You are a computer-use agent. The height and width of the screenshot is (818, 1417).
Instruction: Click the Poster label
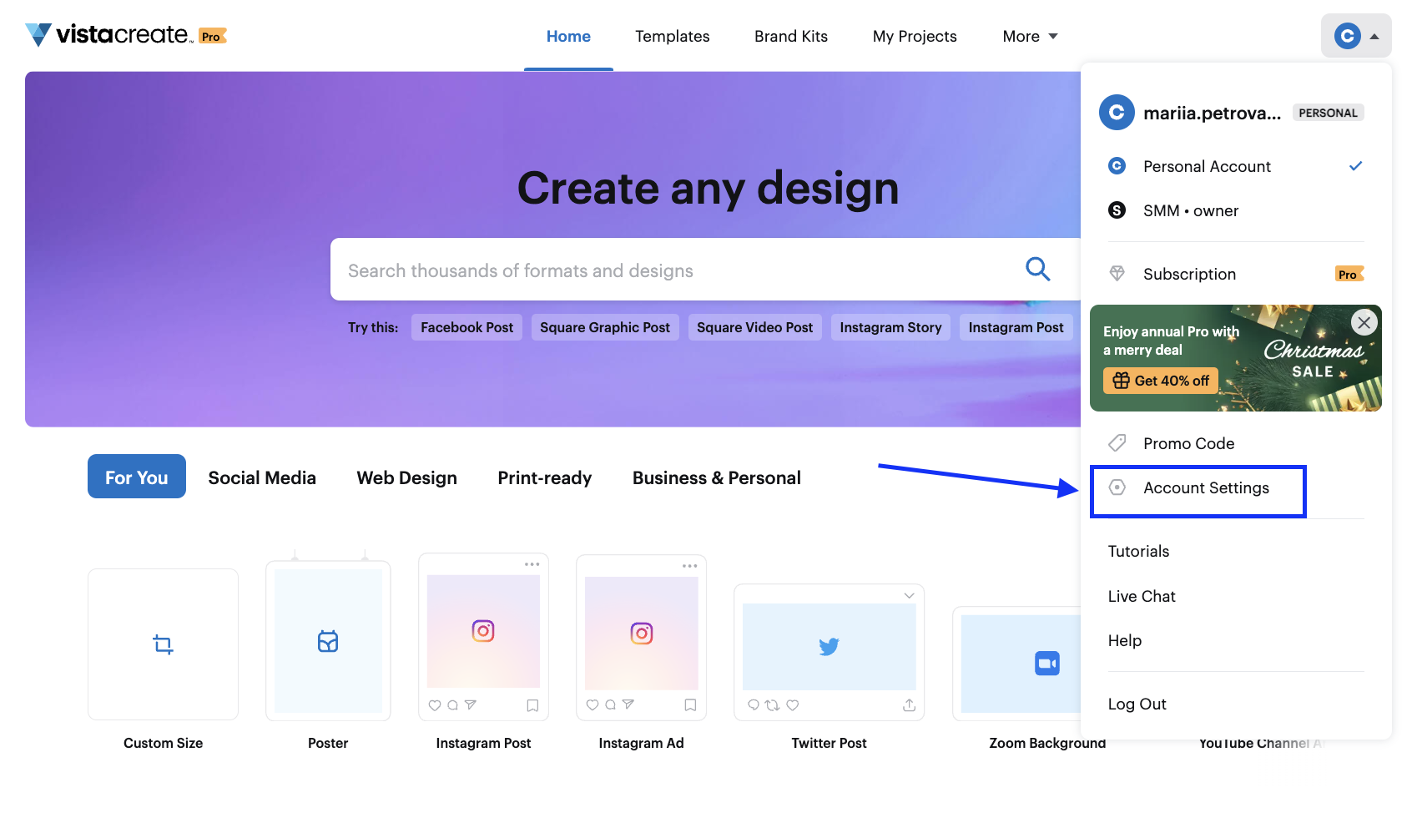coord(328,743)
